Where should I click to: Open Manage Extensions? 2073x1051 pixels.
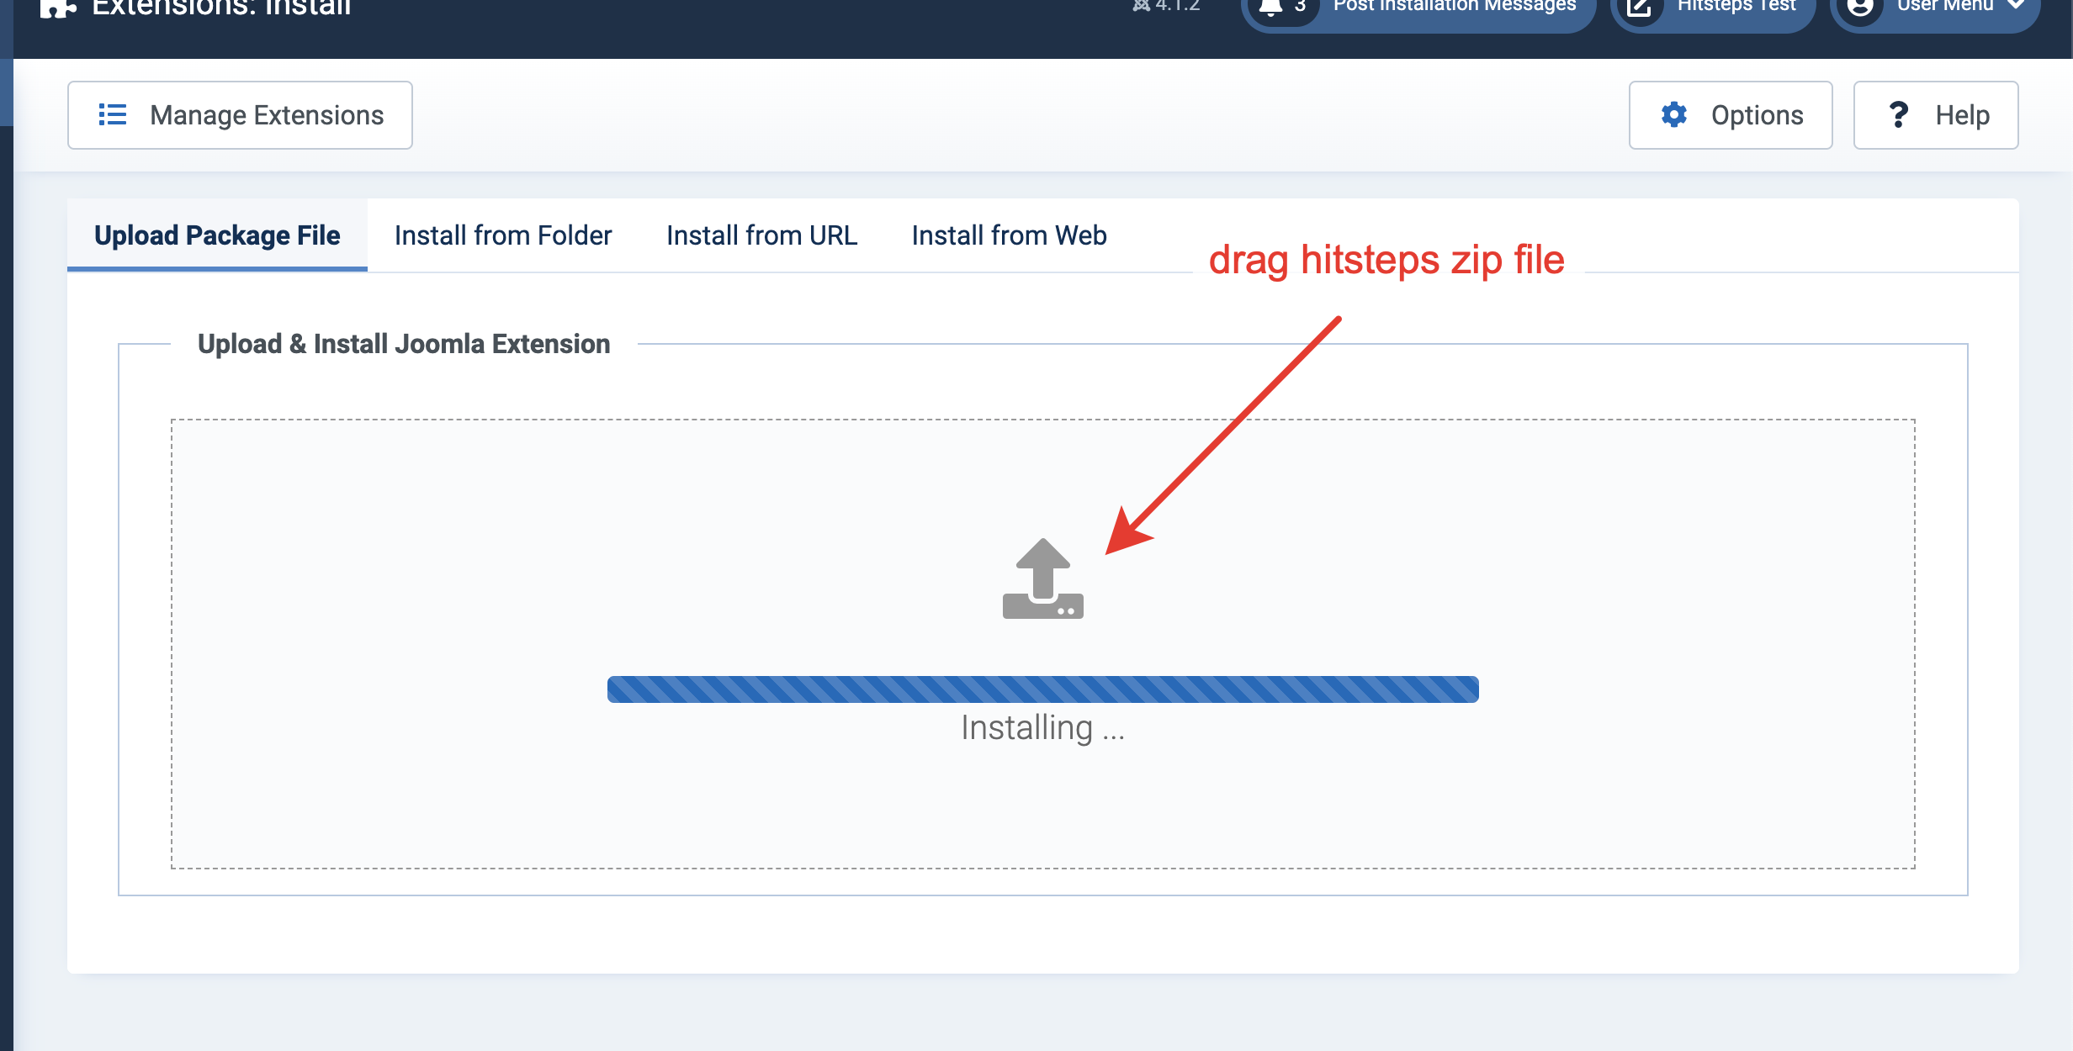240,115
